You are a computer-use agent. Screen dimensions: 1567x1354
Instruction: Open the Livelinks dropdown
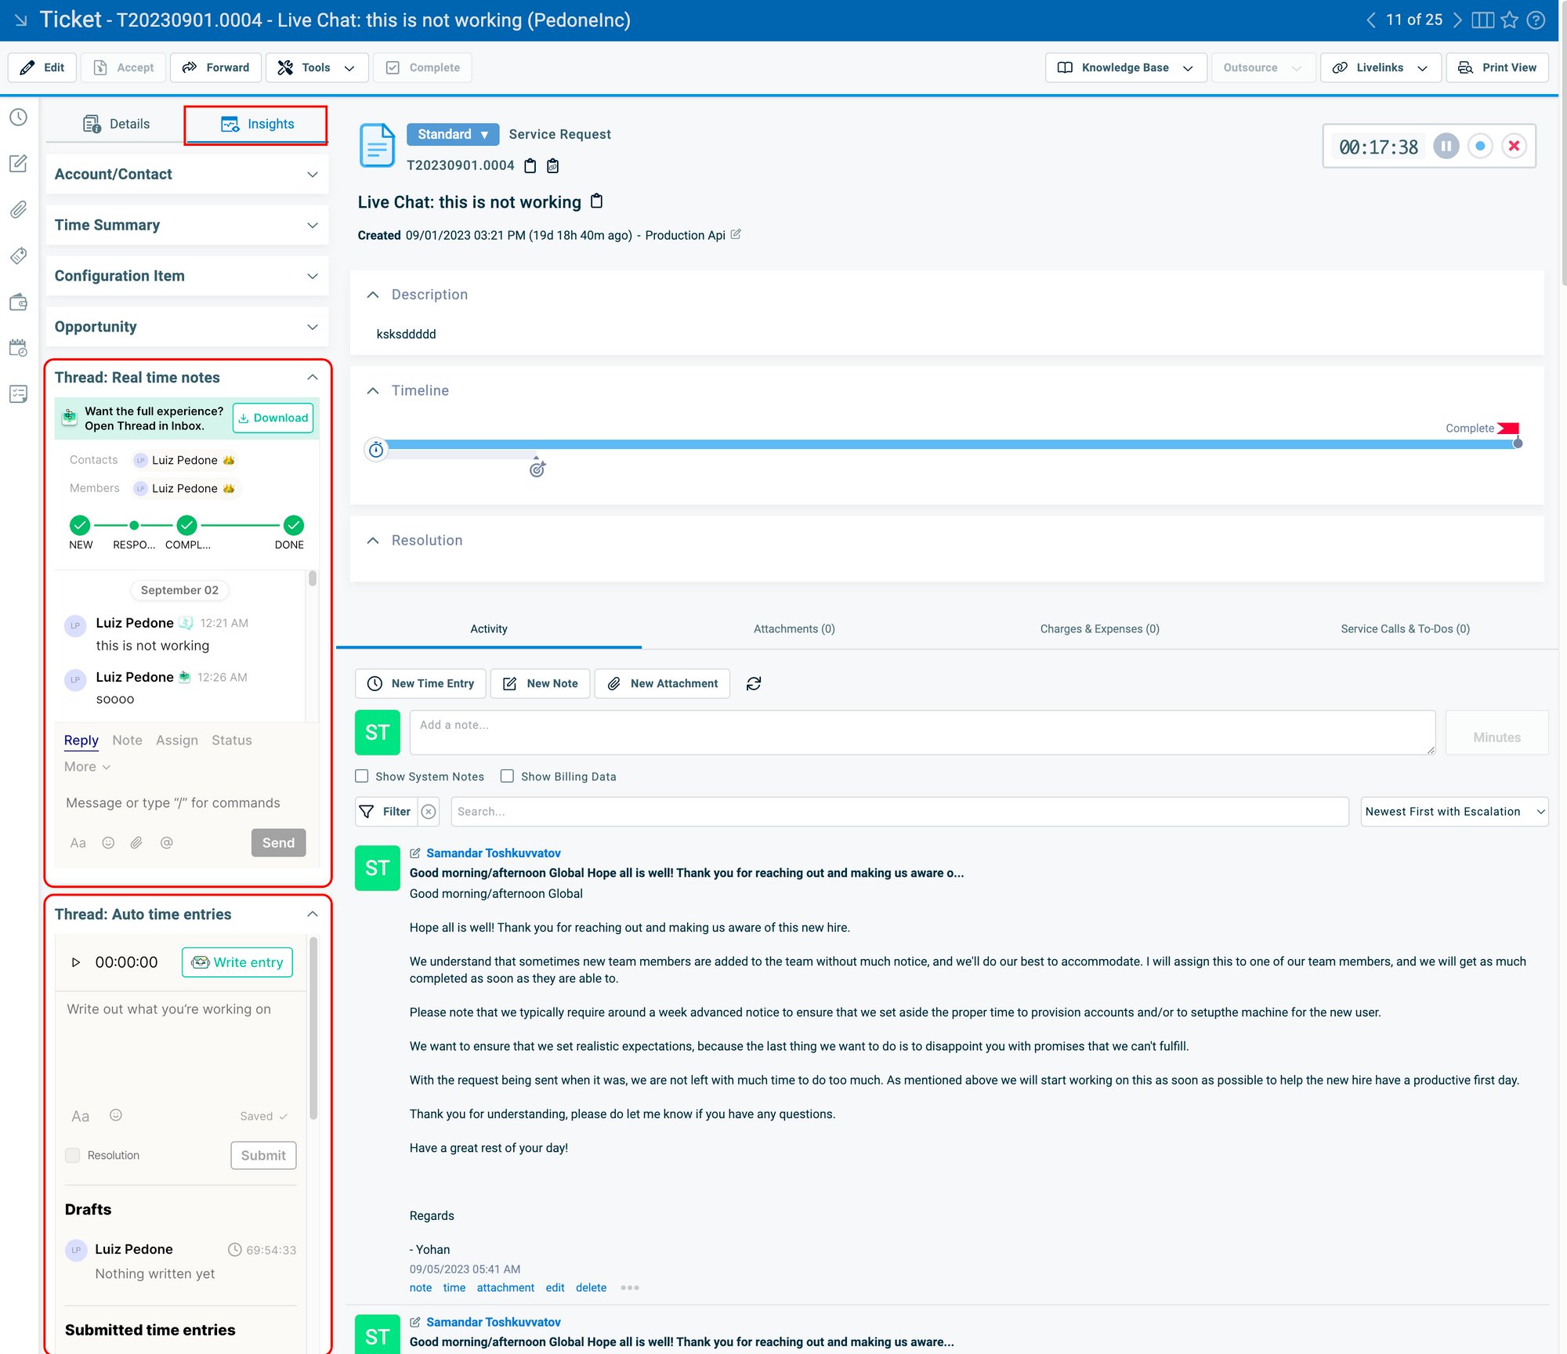(1381, 67)
